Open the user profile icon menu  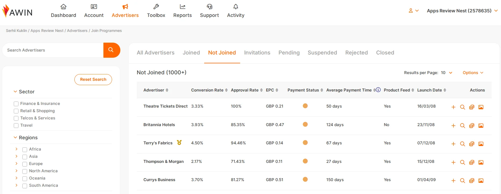point(413,11)
